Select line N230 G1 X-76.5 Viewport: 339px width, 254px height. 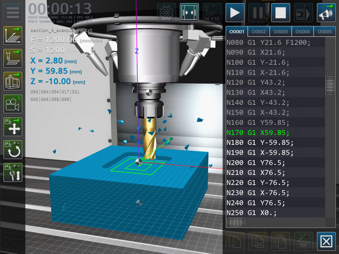[275, 193]
